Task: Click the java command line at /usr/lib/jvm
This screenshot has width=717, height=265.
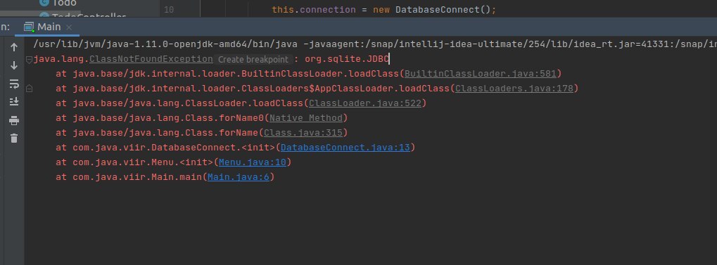Action: click(375, 44)
